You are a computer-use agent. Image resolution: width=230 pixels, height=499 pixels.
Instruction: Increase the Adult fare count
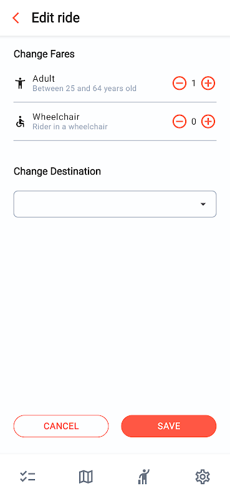coord(208,84)
